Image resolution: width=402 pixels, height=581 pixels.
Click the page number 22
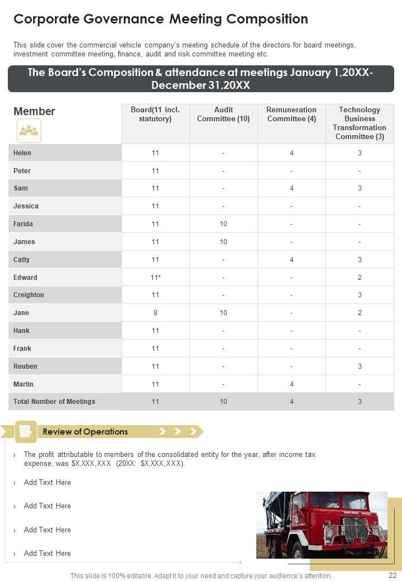pyautogui.click(x=393, y=575)
